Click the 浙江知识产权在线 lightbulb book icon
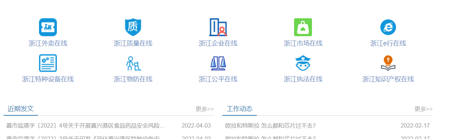 tap(388, 63)
